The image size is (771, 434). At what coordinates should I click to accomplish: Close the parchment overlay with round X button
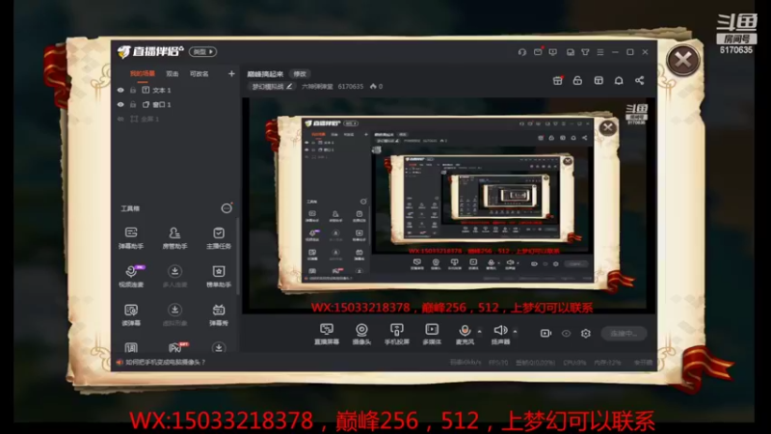(x=683, y=60)
